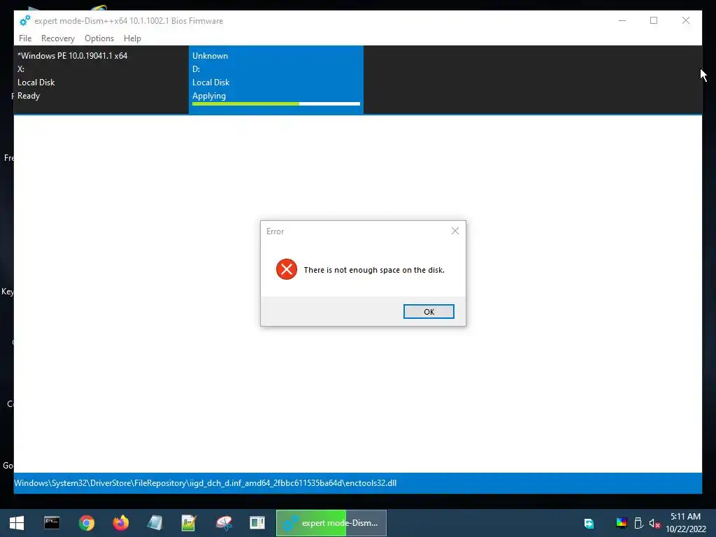Open the Recovery menu

57,38
